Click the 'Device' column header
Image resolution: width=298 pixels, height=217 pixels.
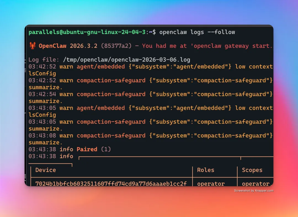(x=46, y=170)
